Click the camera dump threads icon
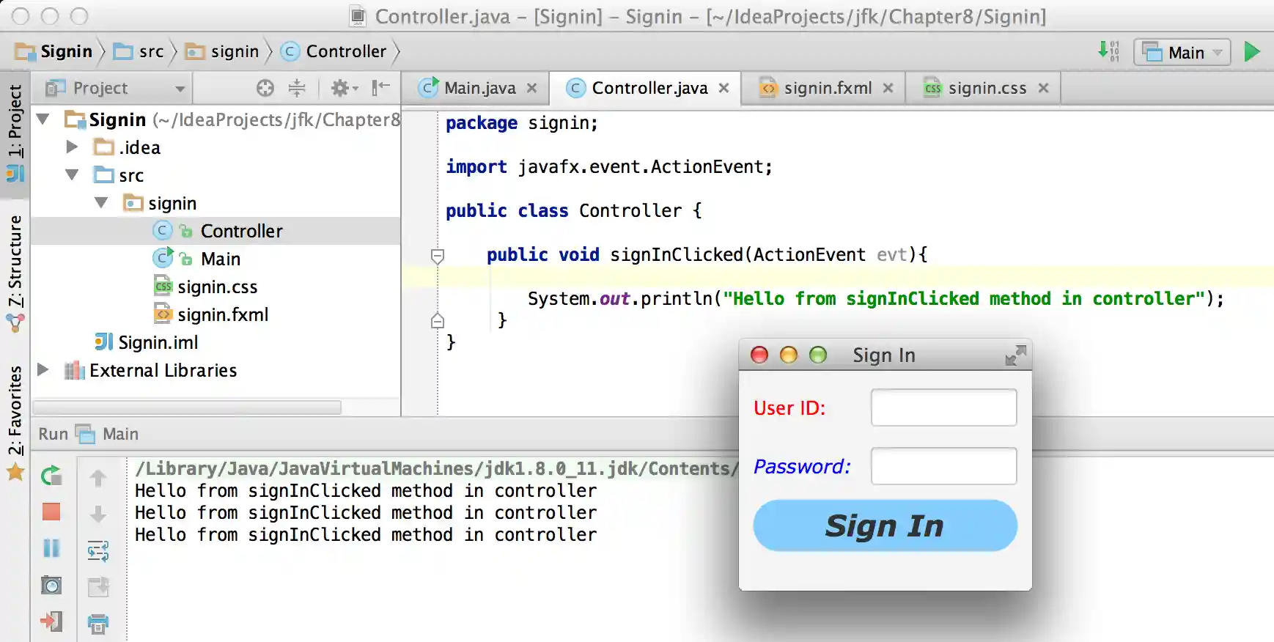Image resolution: width=1274 pixels, height=642 pixels. 51,585
